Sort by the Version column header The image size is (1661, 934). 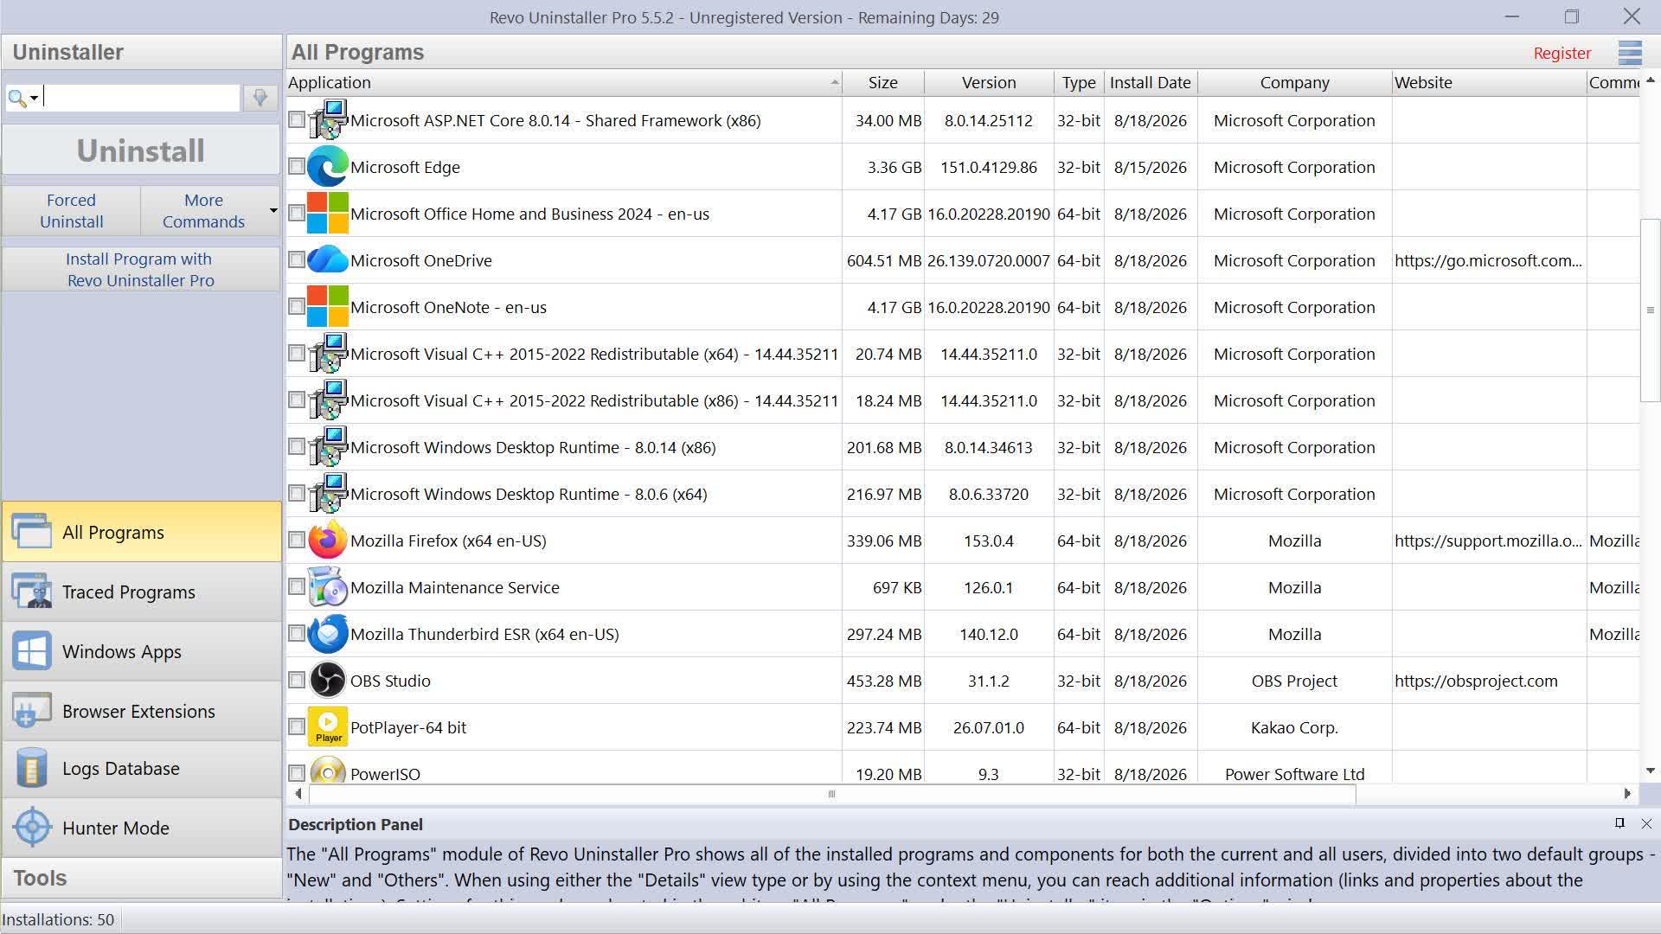coord(989,82)
